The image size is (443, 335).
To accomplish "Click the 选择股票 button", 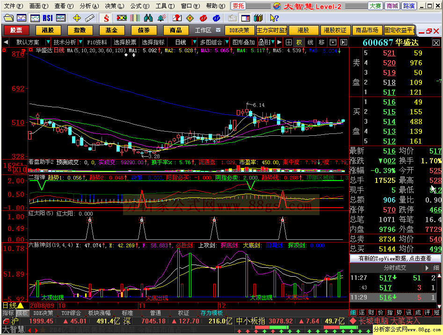I will 125,42.
